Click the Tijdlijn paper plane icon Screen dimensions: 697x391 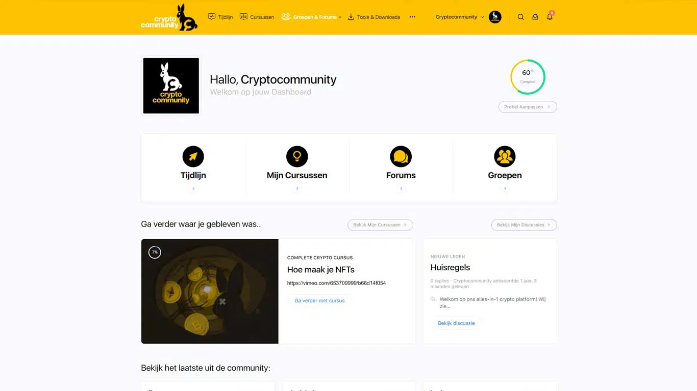[193, 156]
